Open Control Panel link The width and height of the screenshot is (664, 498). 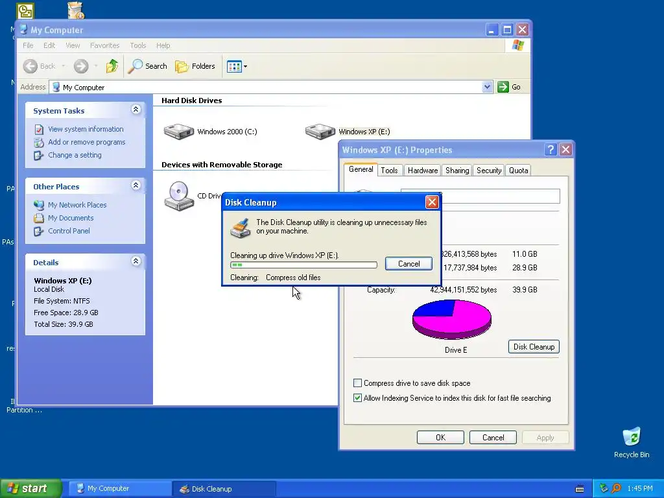click(69, 231)
